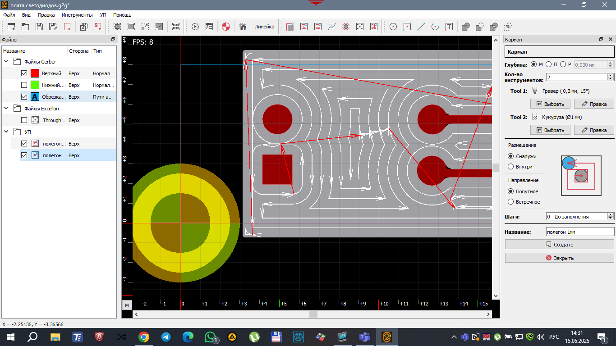The image size is (616, 346).
Task: Collapse the Файлы Excellon tree node
Action: (x=6, y=109)
